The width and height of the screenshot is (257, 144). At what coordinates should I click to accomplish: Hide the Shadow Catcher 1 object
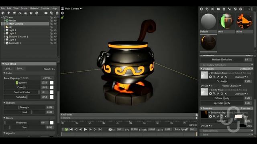(55, 36)
